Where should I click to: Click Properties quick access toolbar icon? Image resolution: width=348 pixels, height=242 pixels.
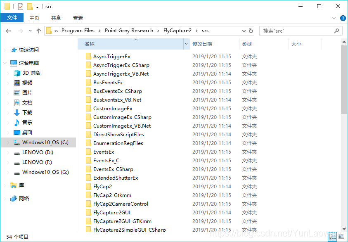pyautogui.click(x=20, y=7)
